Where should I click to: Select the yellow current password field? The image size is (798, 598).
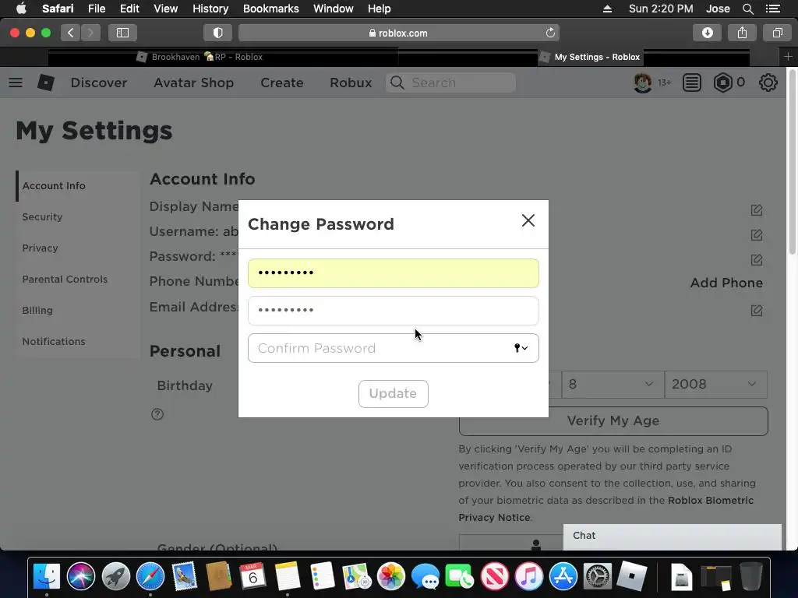coord(393,273)
